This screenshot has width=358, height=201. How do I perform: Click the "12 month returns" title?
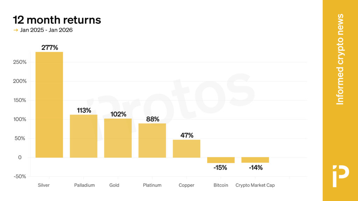pos(57,20)
